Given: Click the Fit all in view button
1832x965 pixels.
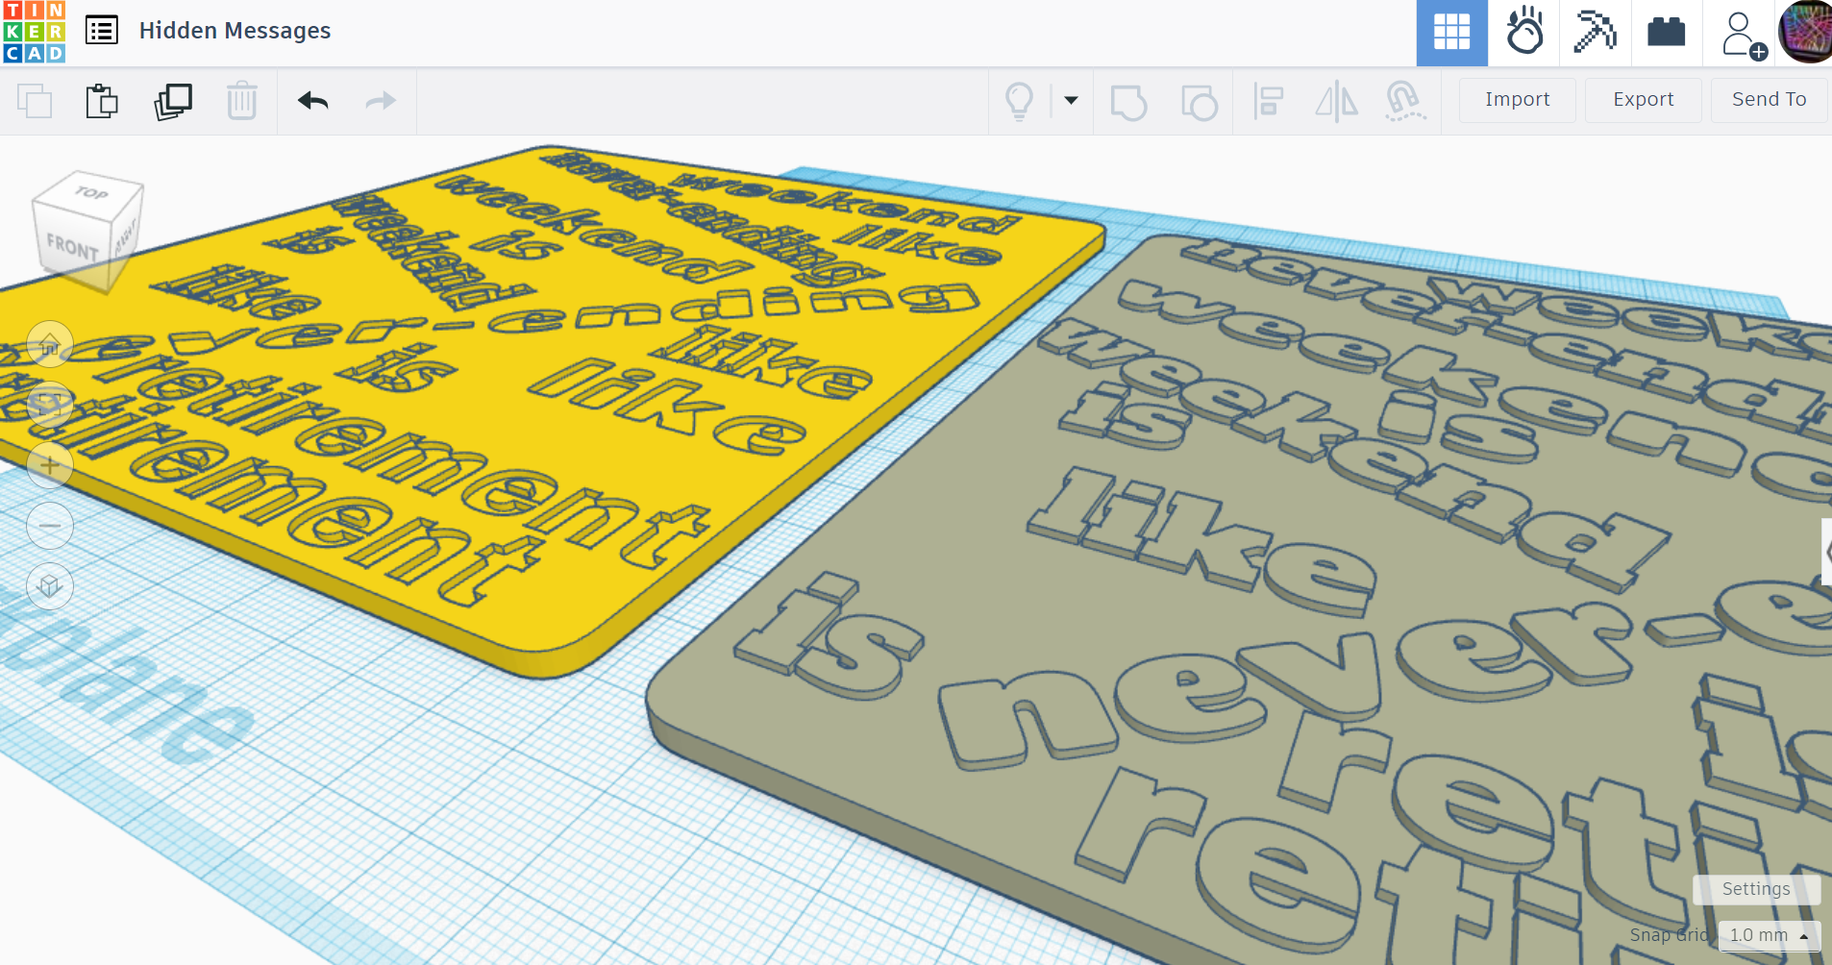Looking at the screenshot, I should pyautogui.click(x=50, y=405).
